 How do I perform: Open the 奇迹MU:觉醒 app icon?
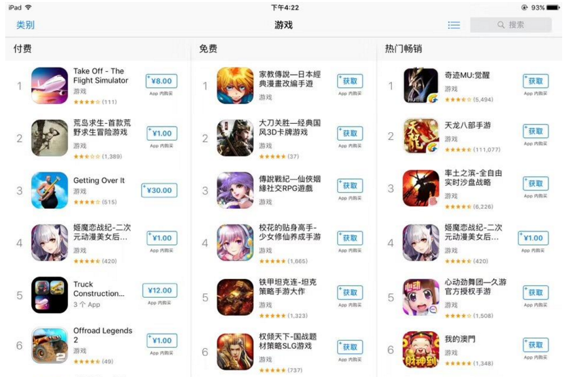click(421, 85)
